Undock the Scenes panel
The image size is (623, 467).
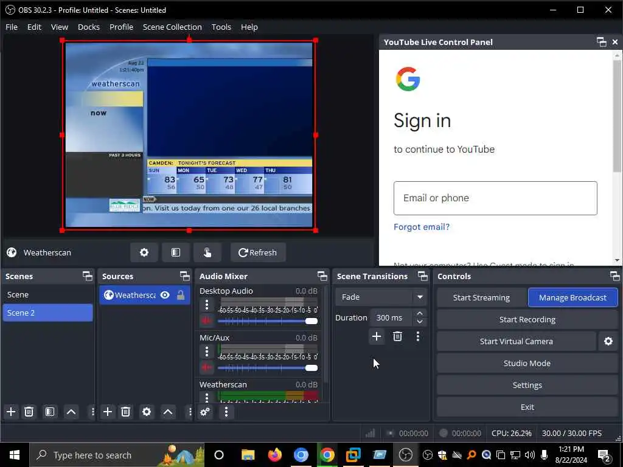[88, 276]
